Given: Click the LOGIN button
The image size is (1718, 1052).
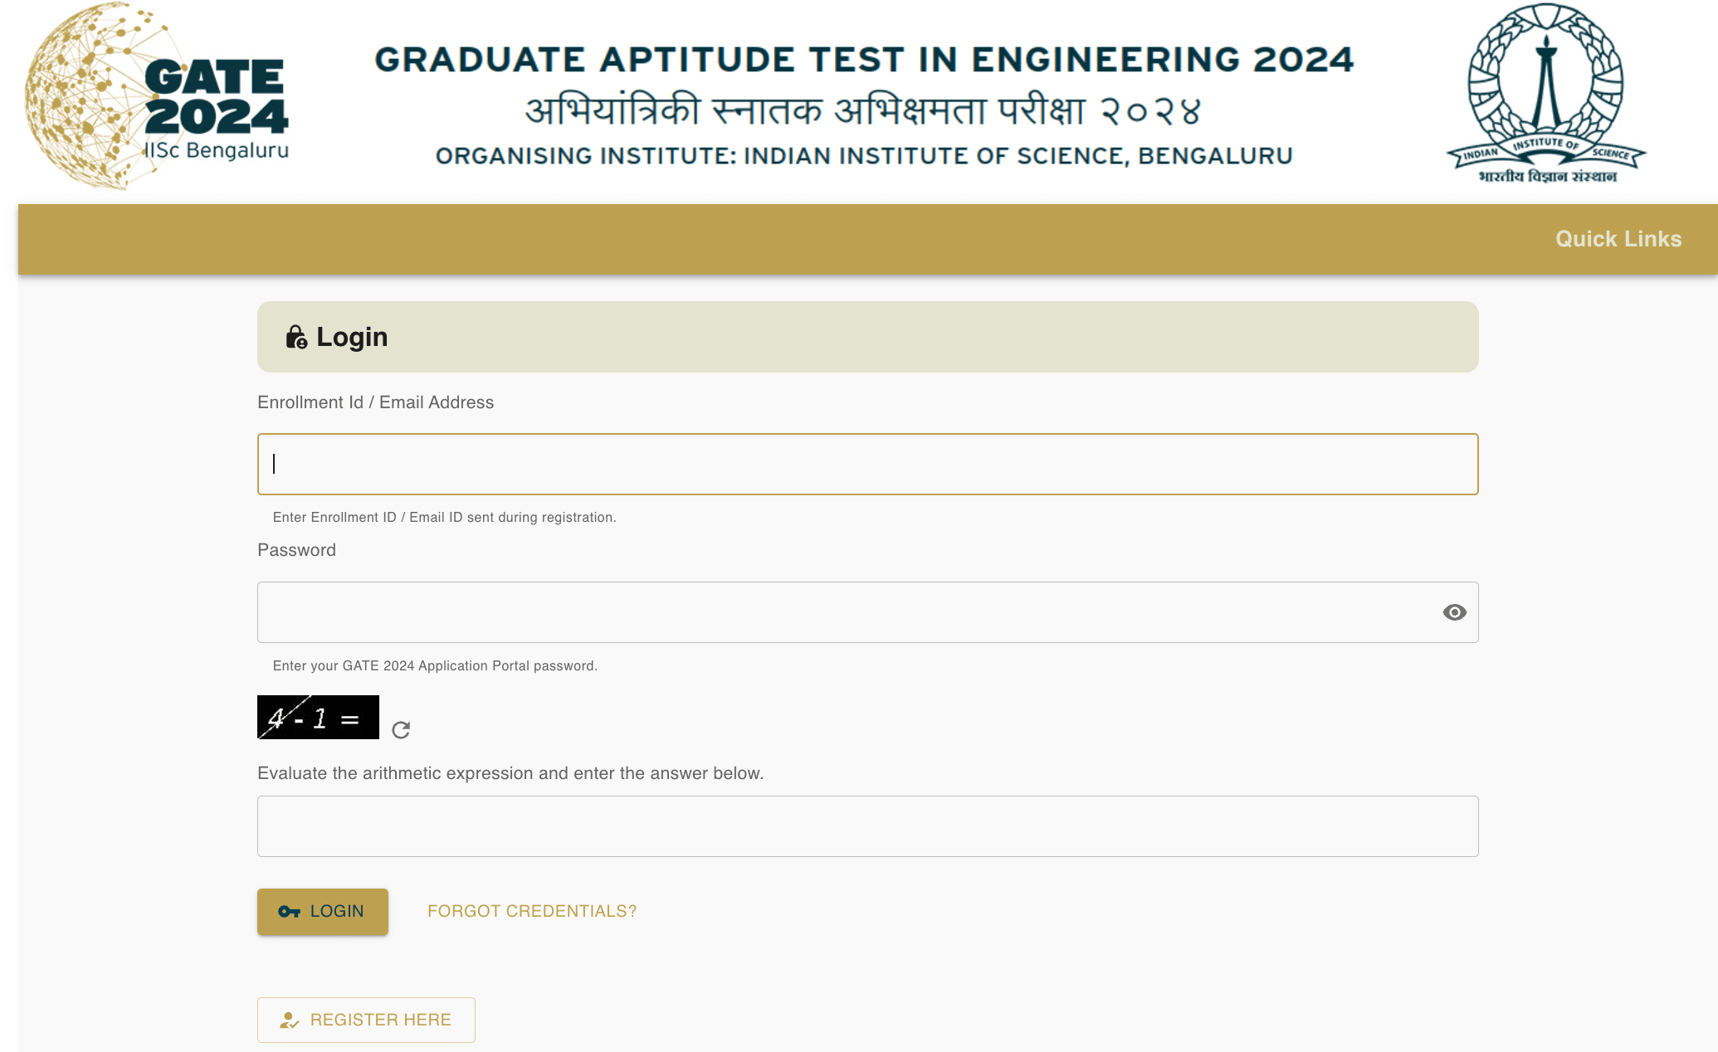Looking at the screenshot, I should pos(323,912).
